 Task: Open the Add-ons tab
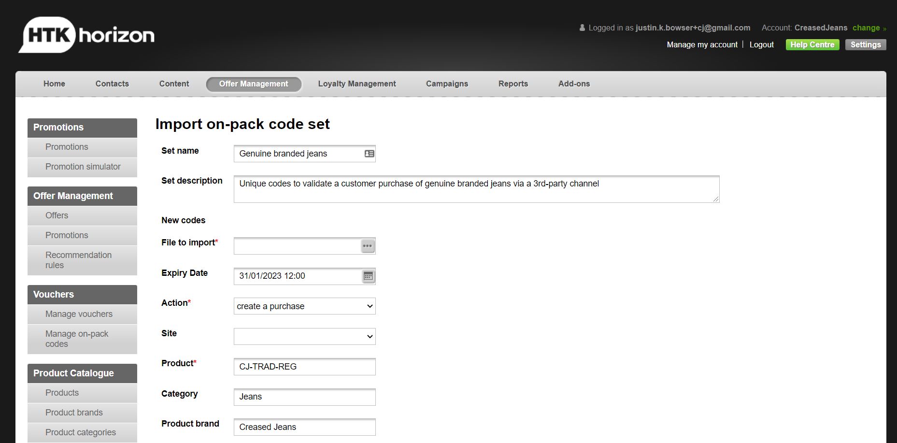(574, 84)
